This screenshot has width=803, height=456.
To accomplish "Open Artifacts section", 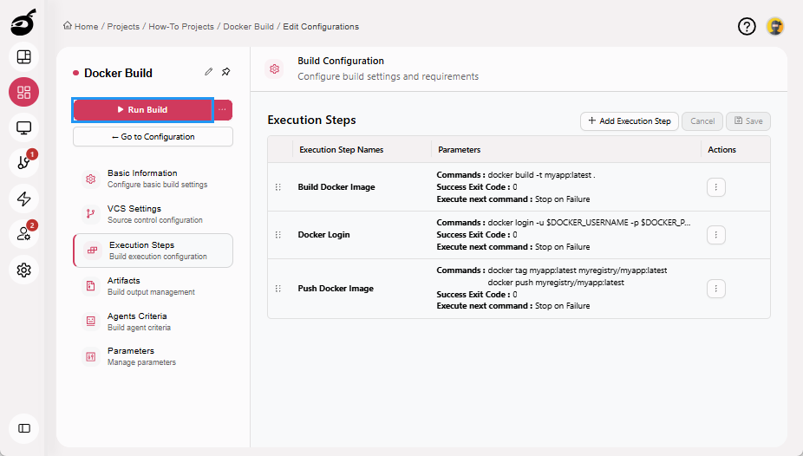I will 153,285.
